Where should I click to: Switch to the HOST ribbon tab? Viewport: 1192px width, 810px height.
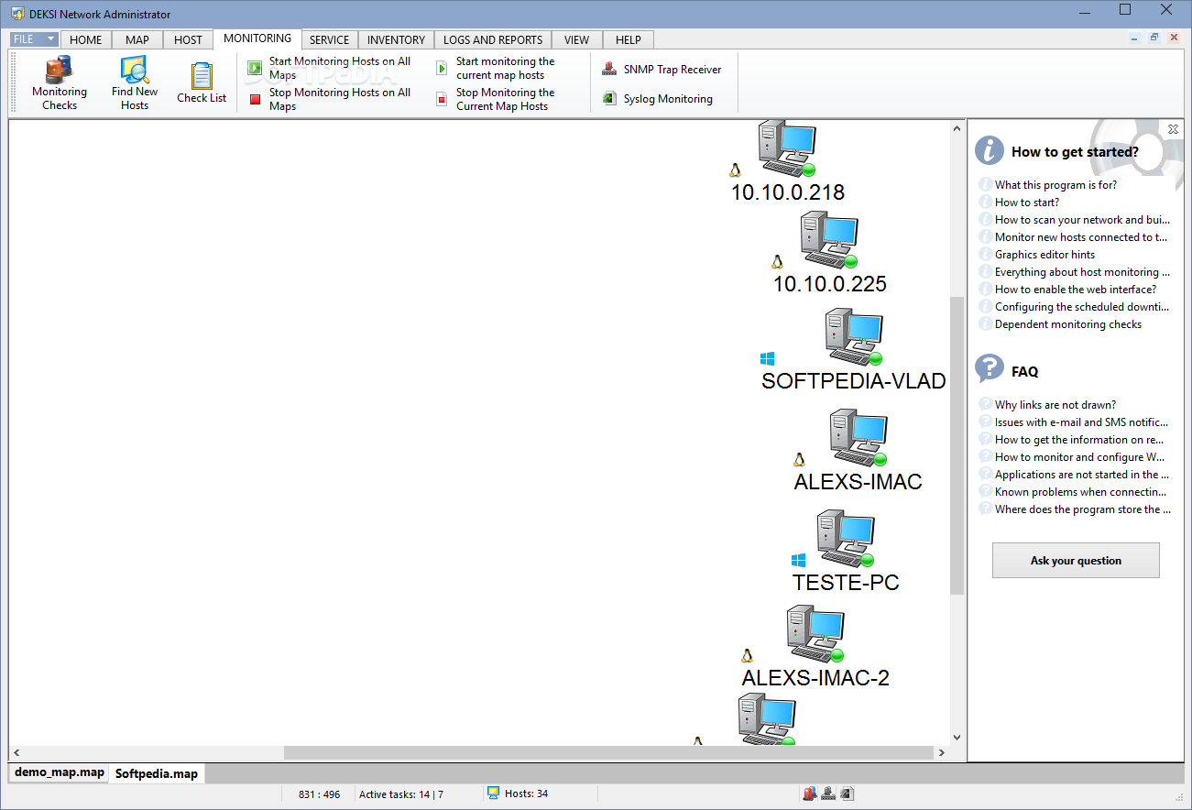click(x=188, y=39)
